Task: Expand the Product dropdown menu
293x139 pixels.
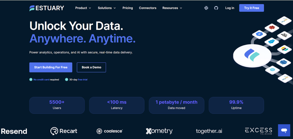Action: point(83,8)
